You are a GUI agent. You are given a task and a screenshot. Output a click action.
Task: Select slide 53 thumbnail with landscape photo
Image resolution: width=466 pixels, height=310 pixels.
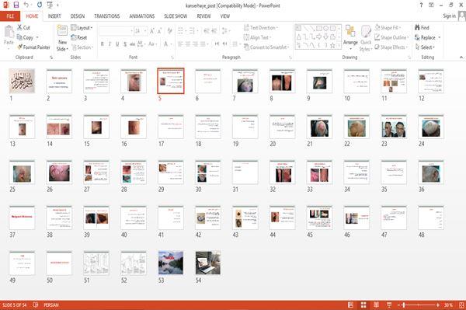click(x=171, y=263)
